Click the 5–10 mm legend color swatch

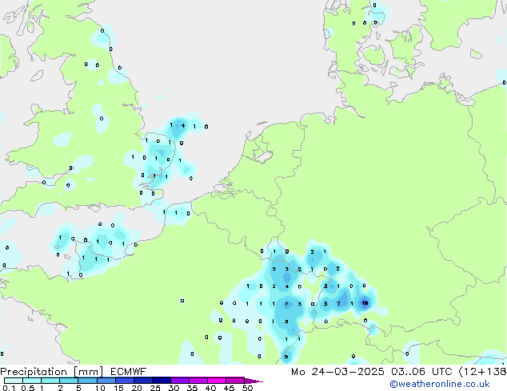(87, 381)
